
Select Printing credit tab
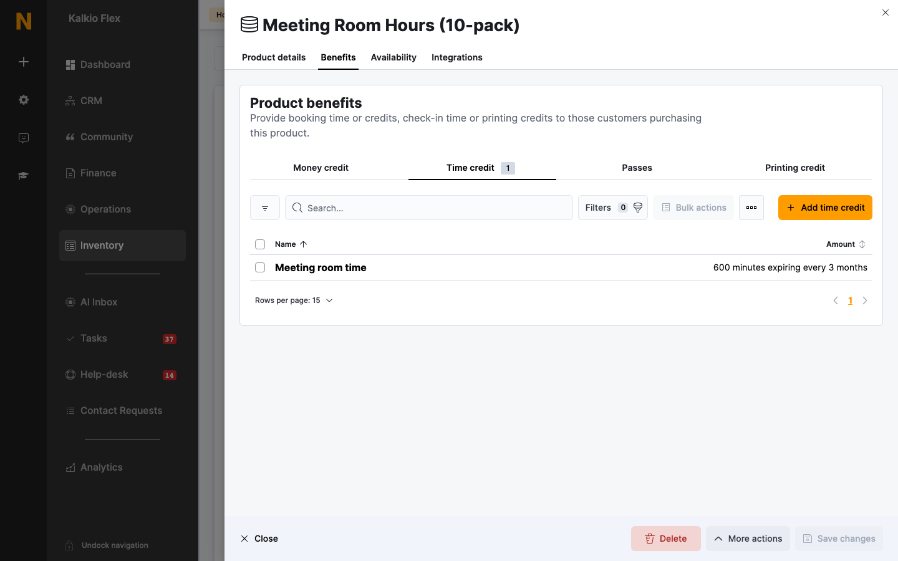click(x=795, y=168)
